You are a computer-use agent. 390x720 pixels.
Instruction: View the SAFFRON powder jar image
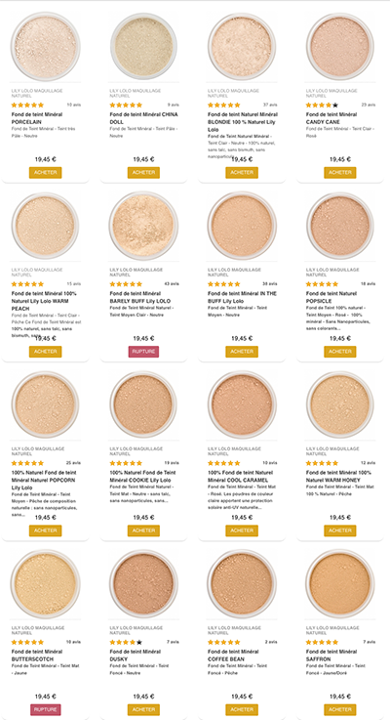coord(340,583)
